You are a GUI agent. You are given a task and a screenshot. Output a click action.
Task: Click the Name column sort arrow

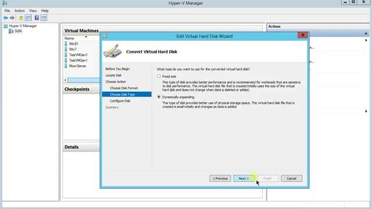coord(86,37)
